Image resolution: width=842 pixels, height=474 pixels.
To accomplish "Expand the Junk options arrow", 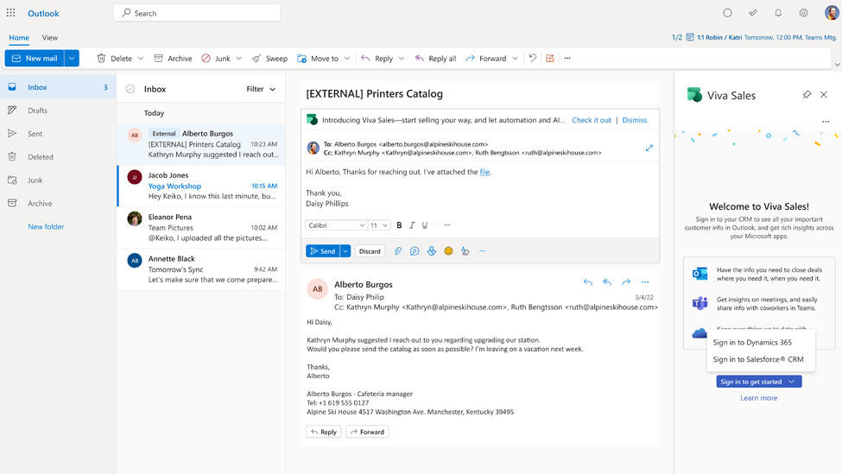I will 239,58.
